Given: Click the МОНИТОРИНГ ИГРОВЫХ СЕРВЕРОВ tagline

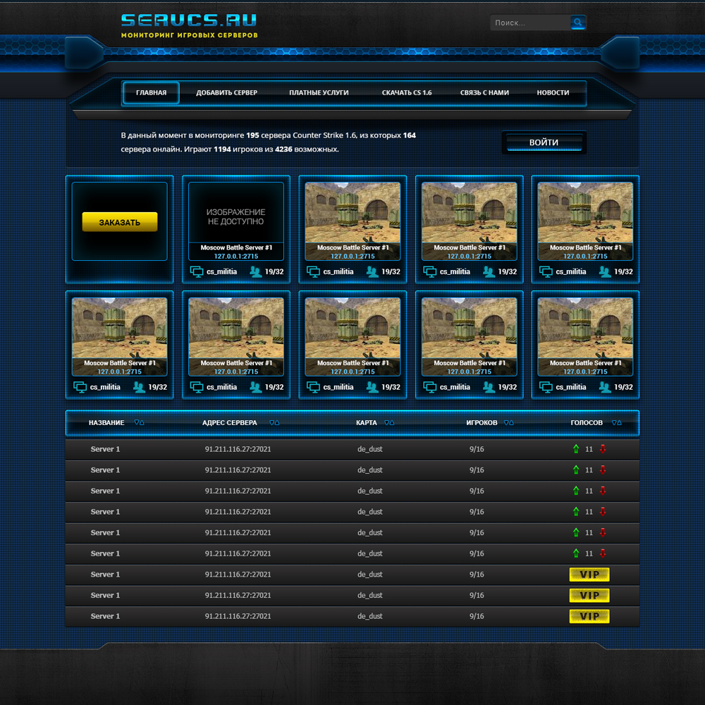Looking at the screenshot, I should (x=189, y=35).
